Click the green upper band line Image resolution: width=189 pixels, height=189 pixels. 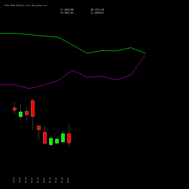(73, 45)
